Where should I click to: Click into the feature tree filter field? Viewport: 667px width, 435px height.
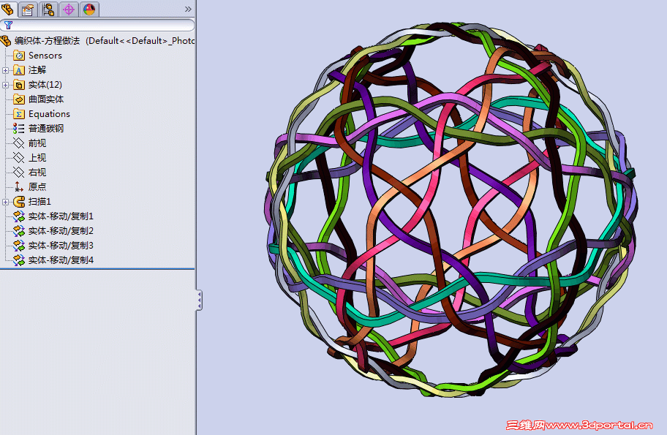[x=97, y=26]
